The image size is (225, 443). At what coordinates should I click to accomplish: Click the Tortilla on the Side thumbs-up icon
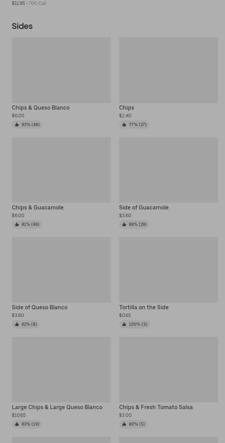point(124,324)
